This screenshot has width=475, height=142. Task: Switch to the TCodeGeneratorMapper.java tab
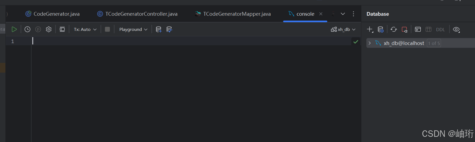click(x=237, y=14)
